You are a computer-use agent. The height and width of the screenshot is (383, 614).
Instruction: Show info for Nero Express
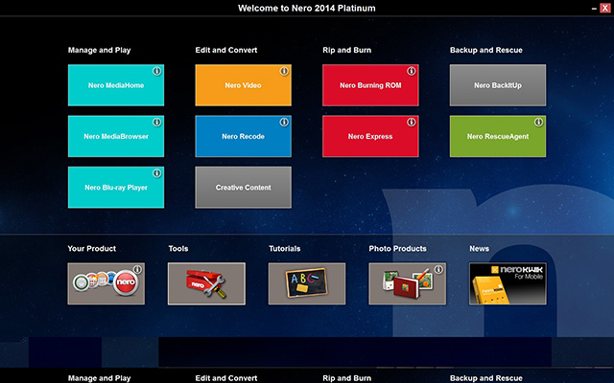pyautogui.click(x=412, y=123)
